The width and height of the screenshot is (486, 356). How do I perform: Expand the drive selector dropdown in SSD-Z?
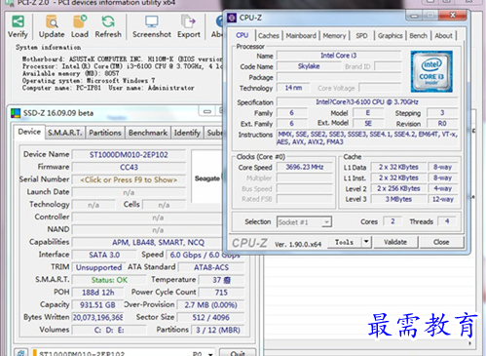tap(210, 354)
